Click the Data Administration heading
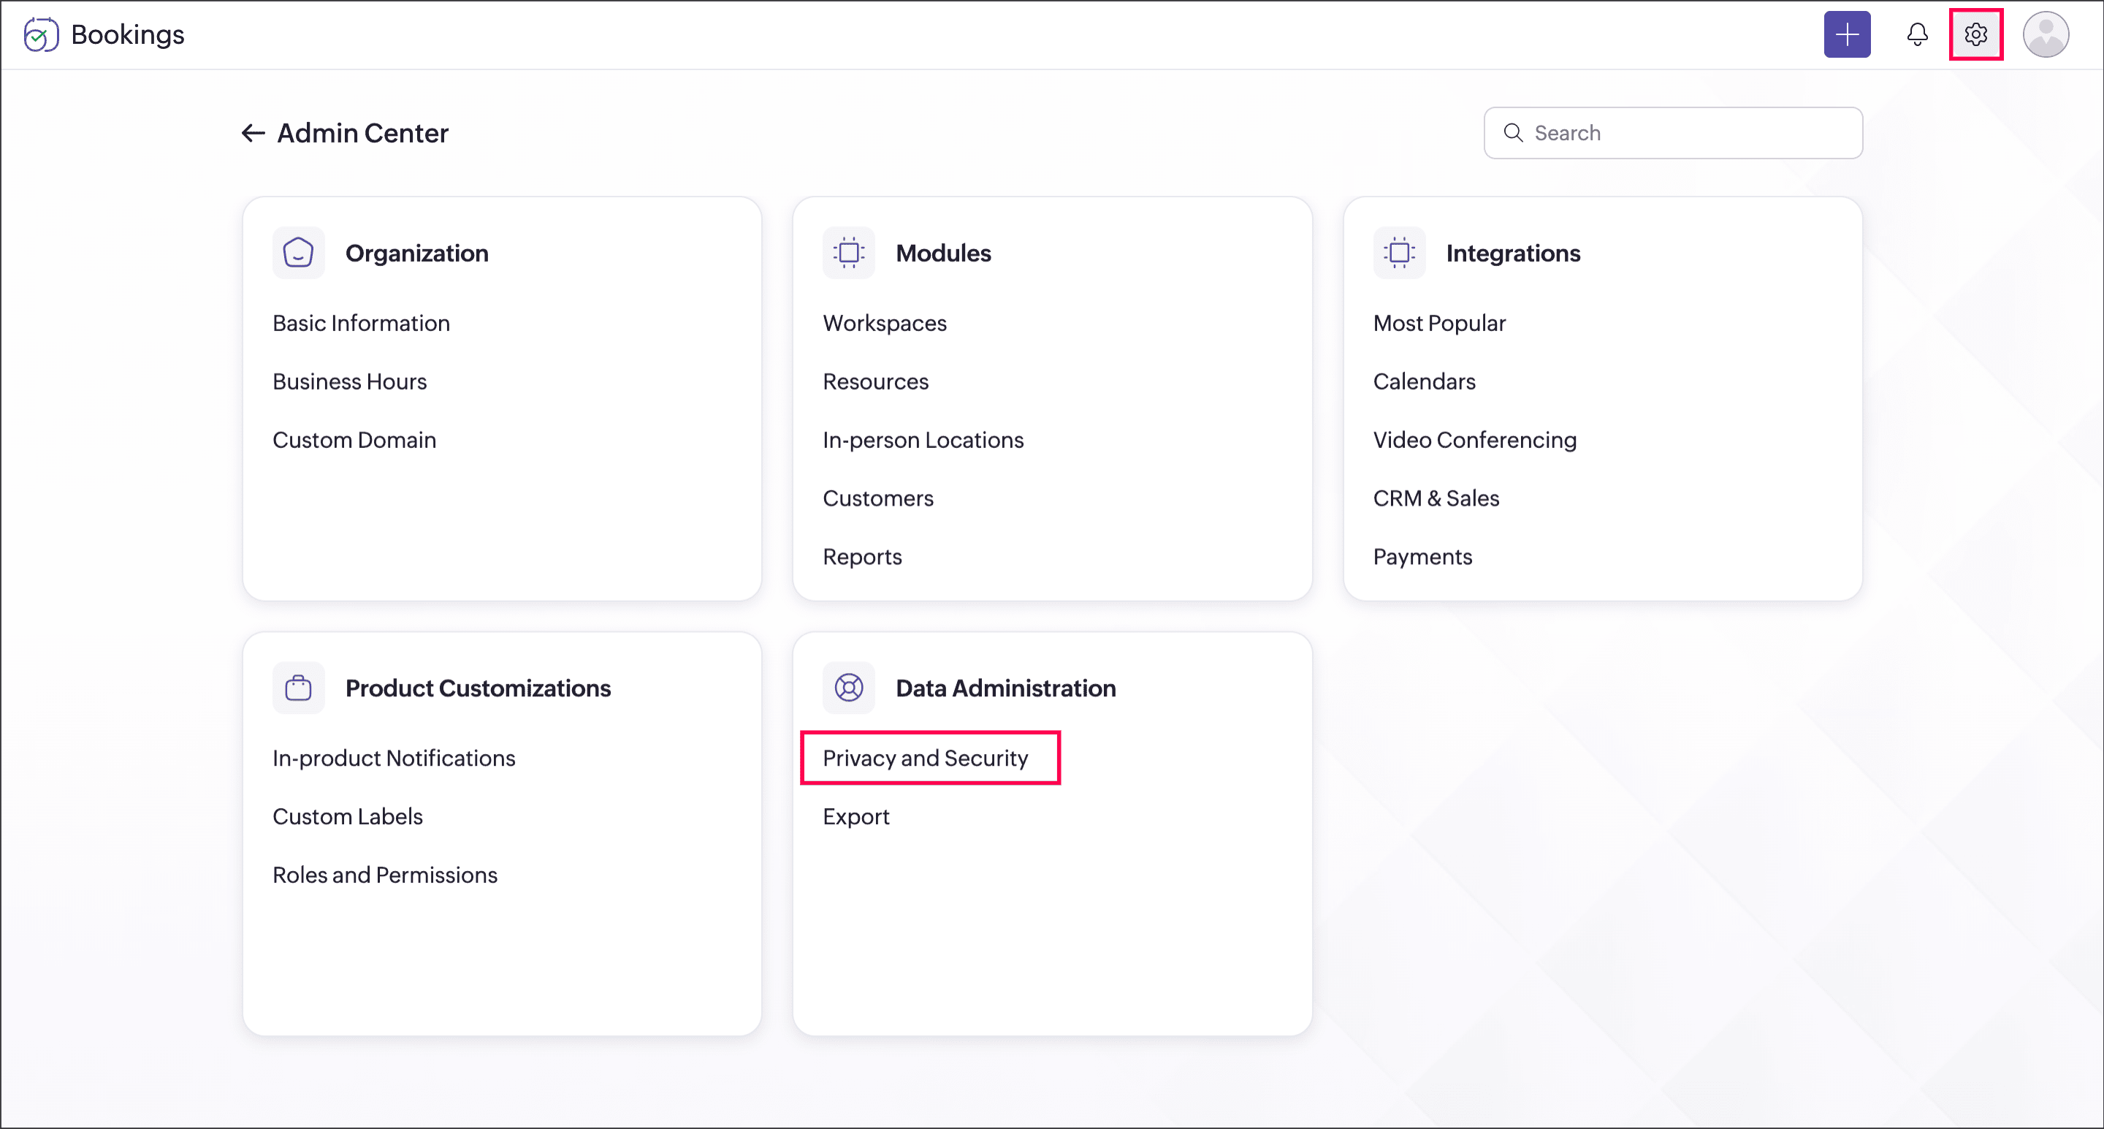This screenshot has height=1129, width=2104. [x=1005, y=688]
